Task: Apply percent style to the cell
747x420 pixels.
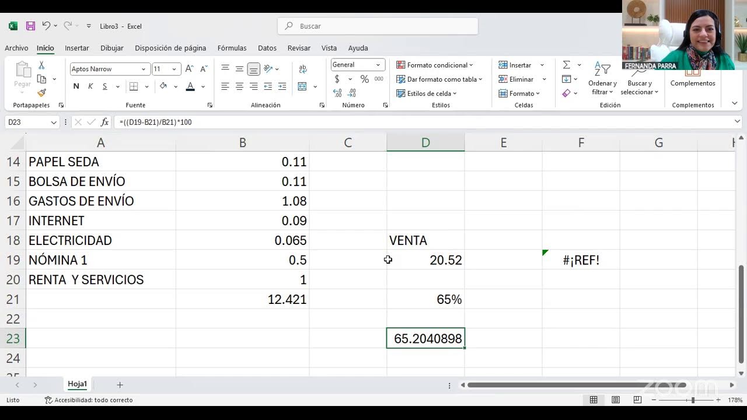Action: coord(364,79)
